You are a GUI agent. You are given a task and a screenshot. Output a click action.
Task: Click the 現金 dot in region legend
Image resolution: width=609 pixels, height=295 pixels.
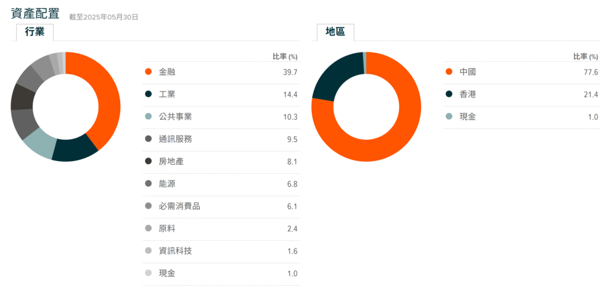click(x=449, y=117)
